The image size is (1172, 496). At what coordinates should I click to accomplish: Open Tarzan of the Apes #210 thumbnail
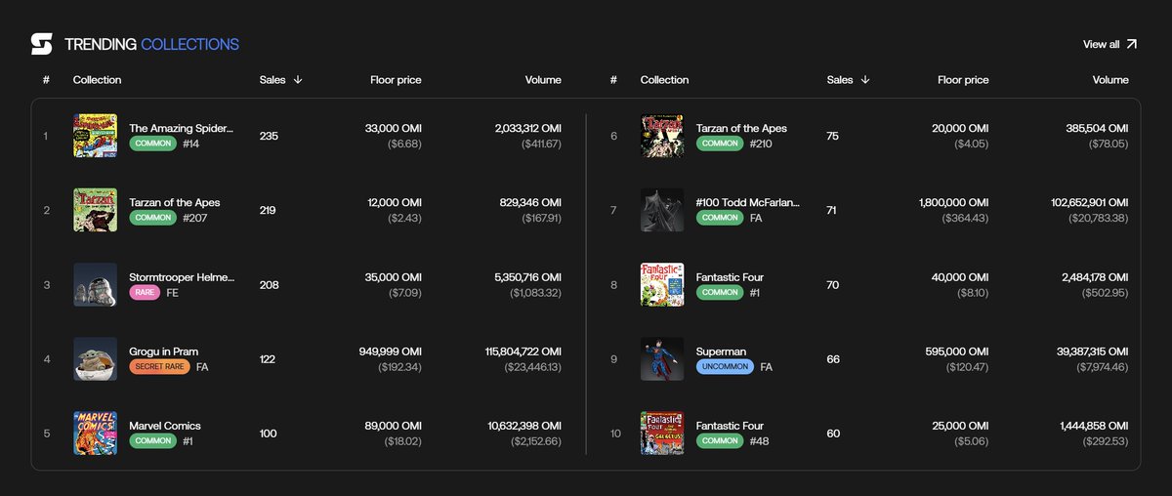point(662,136)
